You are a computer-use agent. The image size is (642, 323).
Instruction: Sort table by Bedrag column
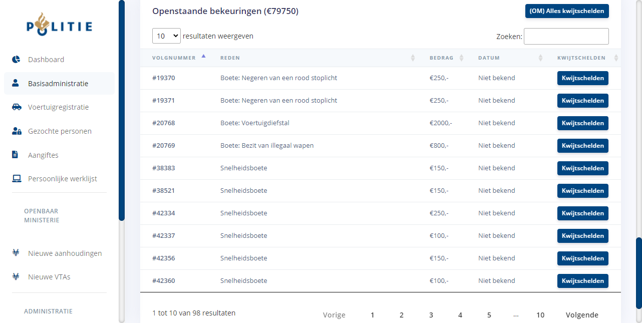[441, 58]
